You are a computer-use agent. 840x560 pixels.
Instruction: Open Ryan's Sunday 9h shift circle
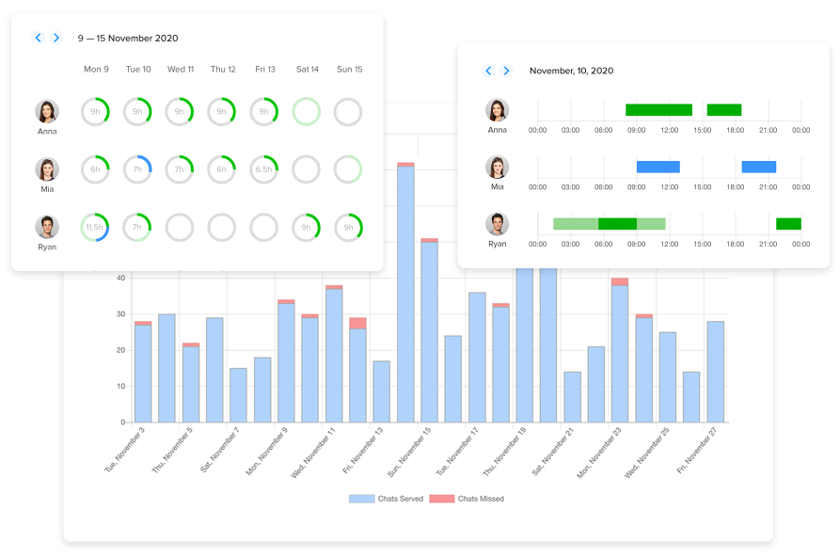click(x=348, y=227)
